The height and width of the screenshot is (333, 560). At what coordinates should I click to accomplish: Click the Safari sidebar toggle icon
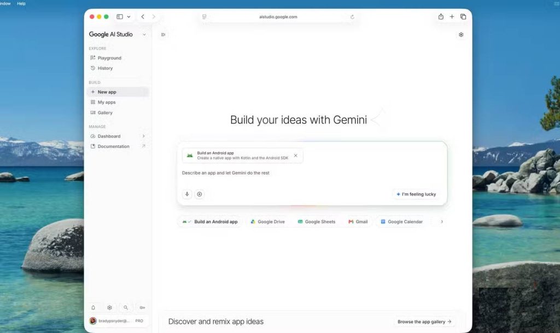point(120,17)
